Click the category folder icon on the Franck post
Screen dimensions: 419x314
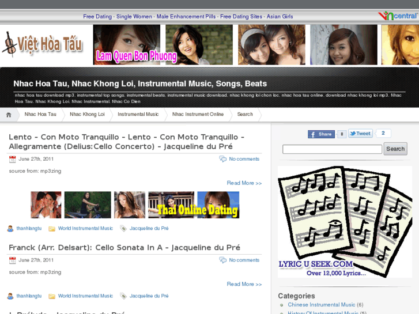tap(52, 296)
